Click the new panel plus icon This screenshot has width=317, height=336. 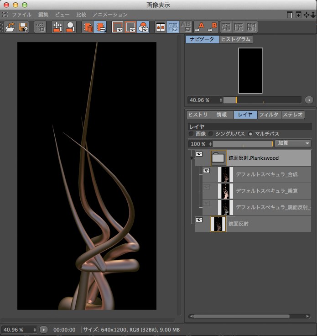click(x=298, y=15)
